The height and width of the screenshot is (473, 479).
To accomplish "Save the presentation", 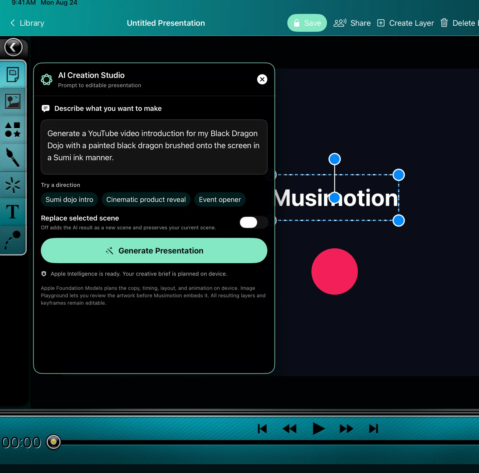I will pos(307,23).
